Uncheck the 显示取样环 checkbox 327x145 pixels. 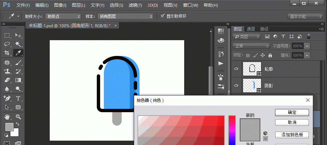point(163,16)
